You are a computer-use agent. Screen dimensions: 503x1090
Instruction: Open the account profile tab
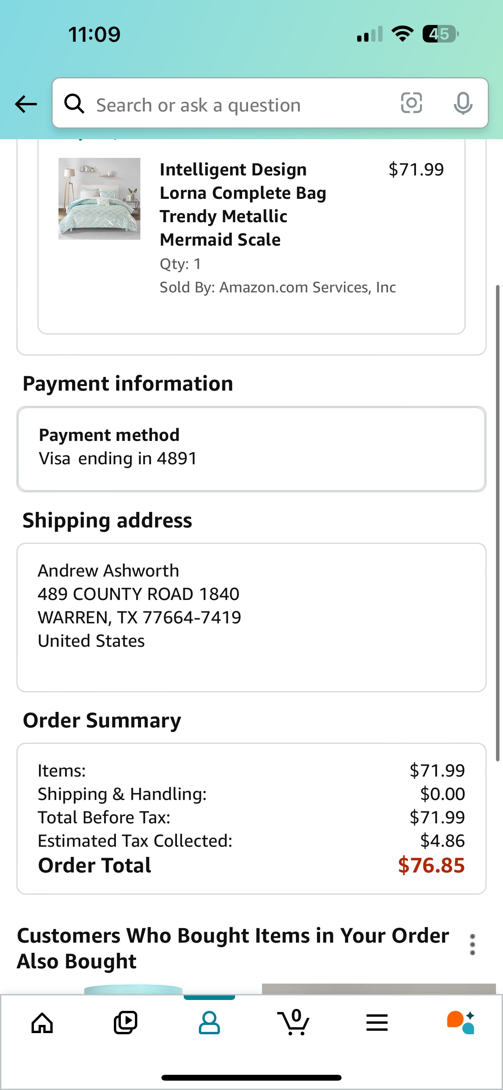(x=209, y=1023)
